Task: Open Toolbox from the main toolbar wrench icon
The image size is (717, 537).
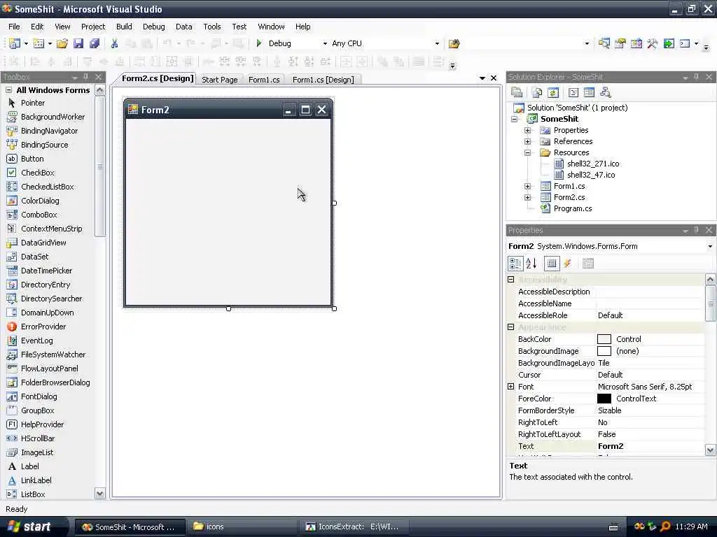Action: pos(653,43)
